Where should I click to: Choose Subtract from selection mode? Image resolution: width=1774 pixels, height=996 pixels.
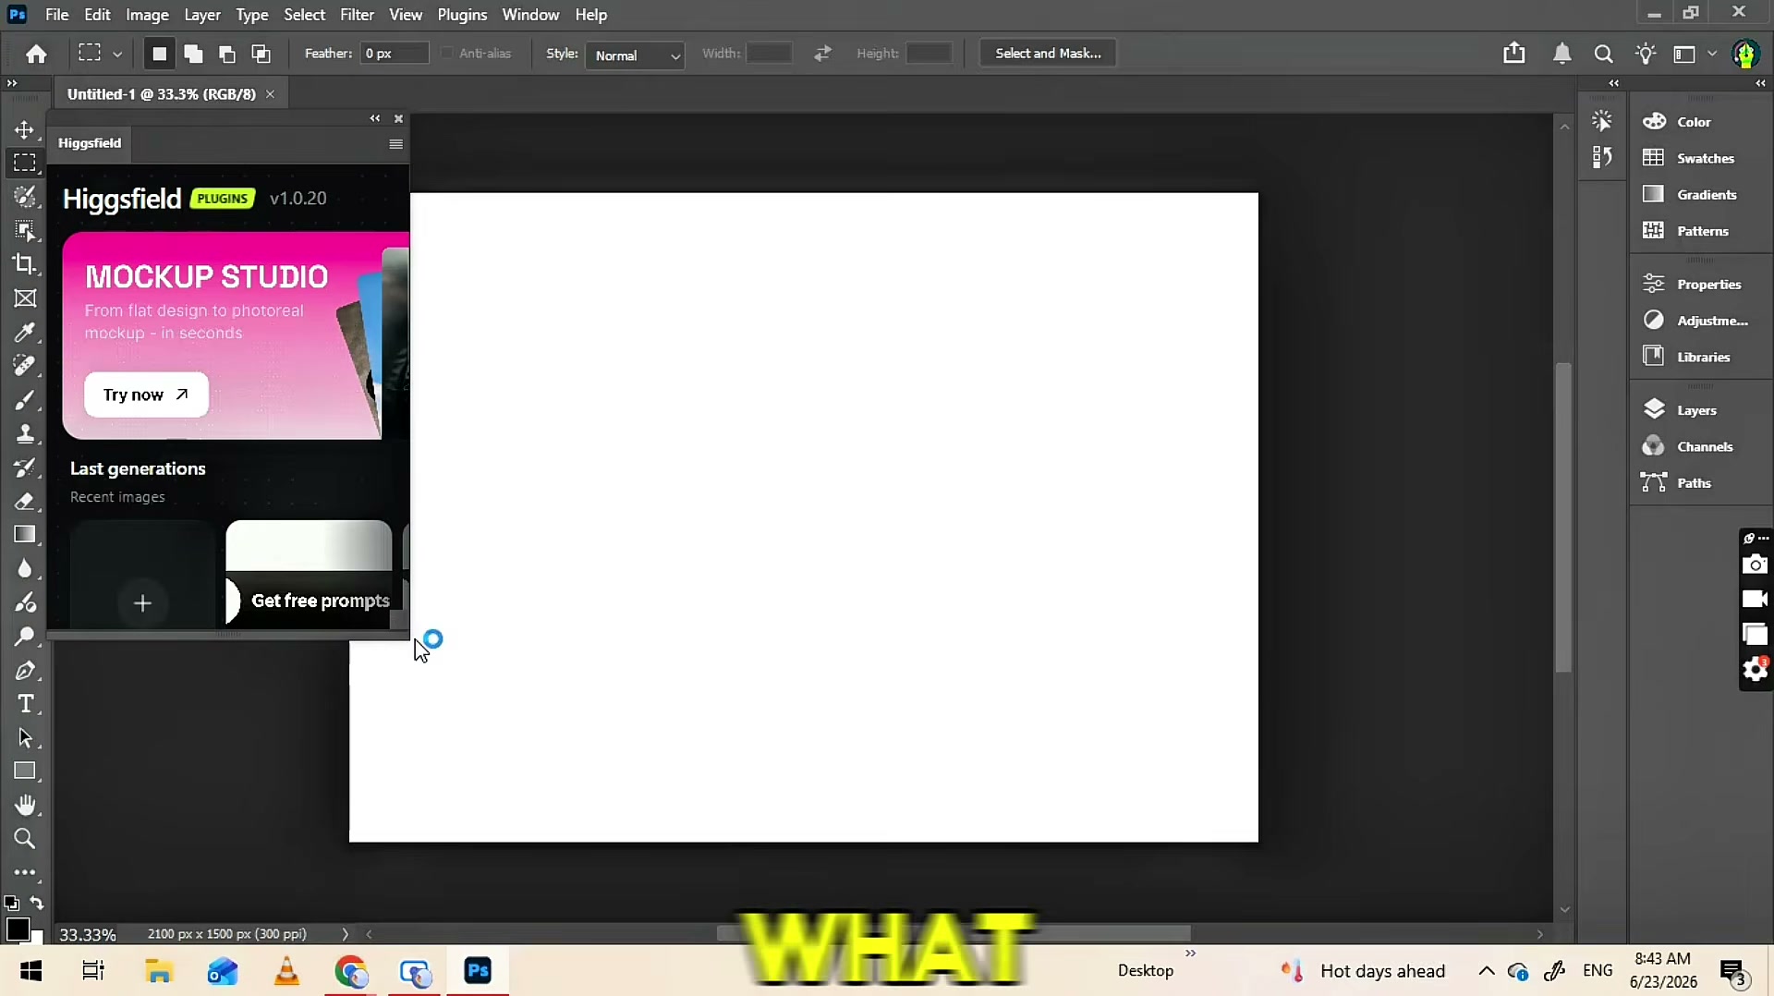(x=227, y=54)
